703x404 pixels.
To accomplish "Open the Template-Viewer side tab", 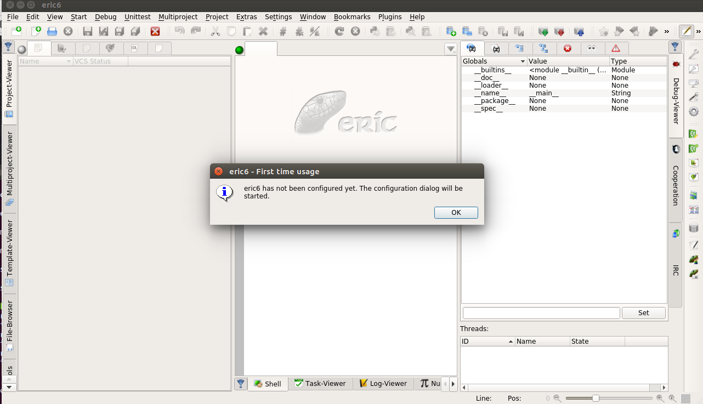I will tap(9, 252).
